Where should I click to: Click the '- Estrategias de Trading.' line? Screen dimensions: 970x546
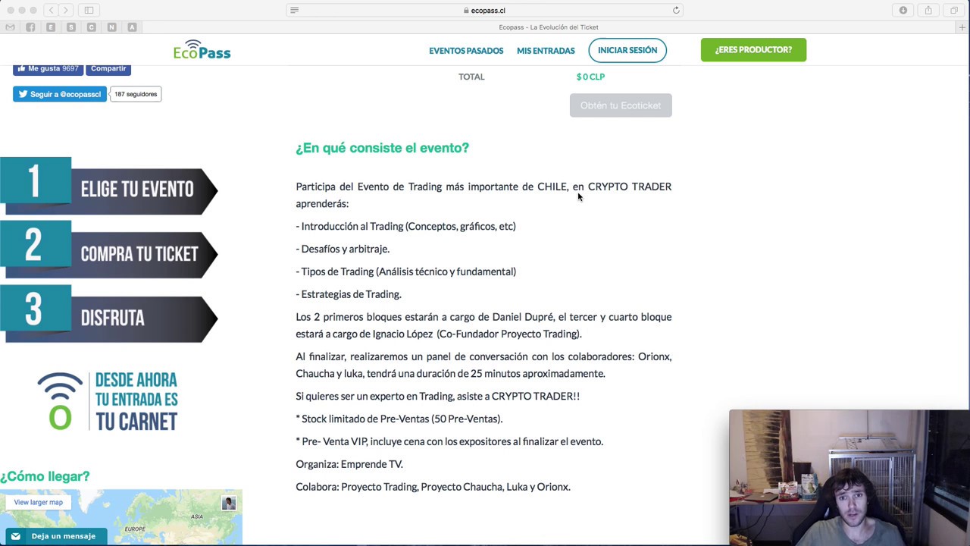(x=349, y=294)
